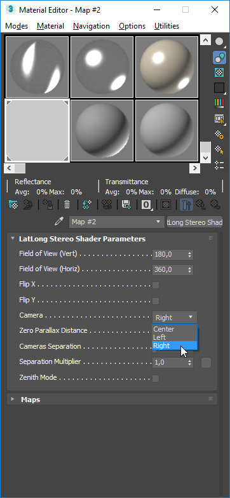This screenshot has height=498, width=230.
Task: Click the Reset Map trash icon
Action: click(67, 205)
